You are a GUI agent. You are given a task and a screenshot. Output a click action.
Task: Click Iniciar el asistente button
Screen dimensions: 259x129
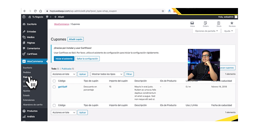point(64,58)
